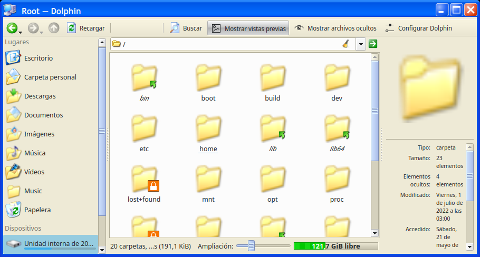Open the back history dropdown arrow
This screenshot has width=480, height=257.
click(21, 33)
